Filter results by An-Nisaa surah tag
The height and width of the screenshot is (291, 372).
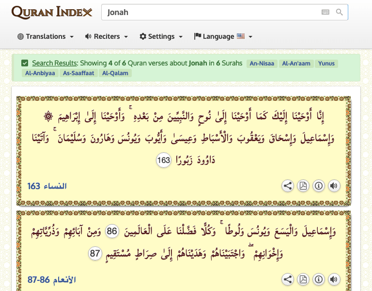[262, 64]
